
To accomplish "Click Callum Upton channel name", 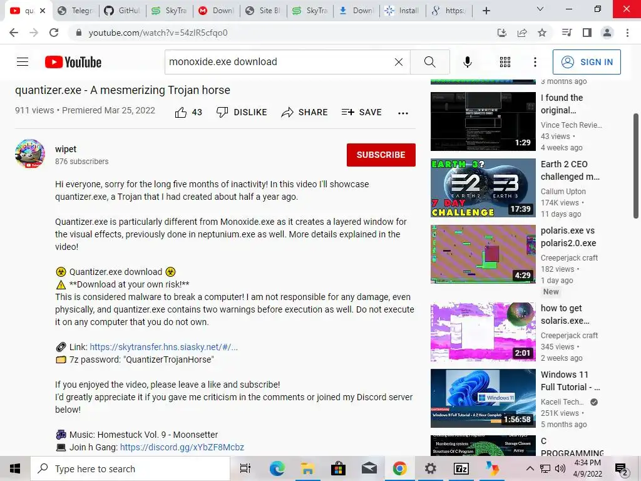I will (x=563, y=192).
